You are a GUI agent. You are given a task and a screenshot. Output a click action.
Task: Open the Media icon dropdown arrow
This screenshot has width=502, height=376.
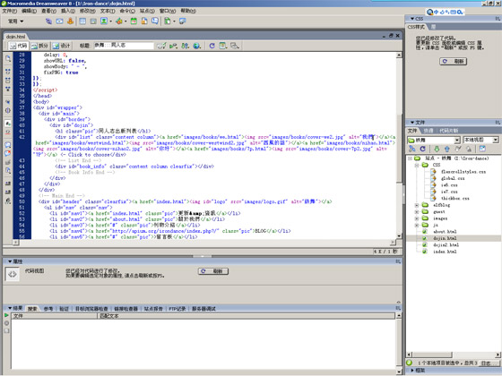pos(125,21)
